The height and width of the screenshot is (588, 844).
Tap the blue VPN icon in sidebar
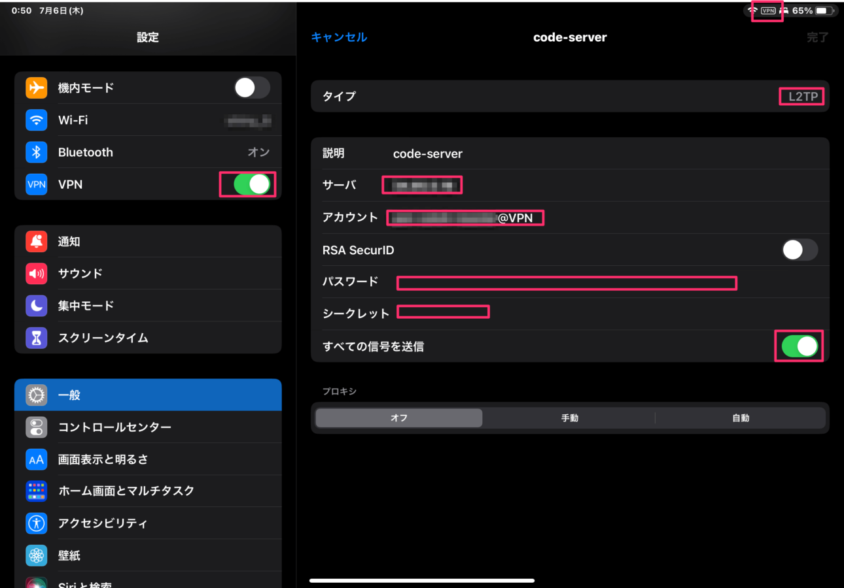pos(37,184)
